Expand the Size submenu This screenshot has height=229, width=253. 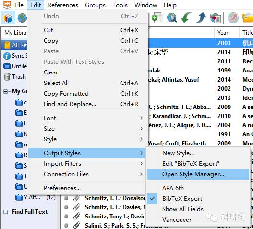coord(87,129)
